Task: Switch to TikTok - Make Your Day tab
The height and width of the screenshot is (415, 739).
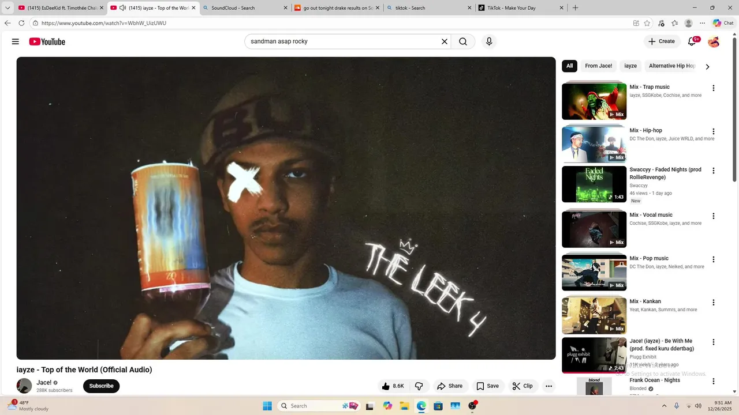Action: [x=521, y=8]
